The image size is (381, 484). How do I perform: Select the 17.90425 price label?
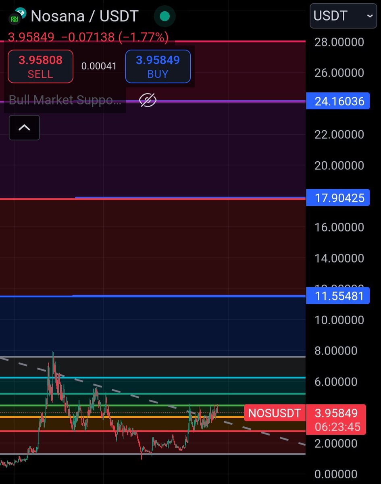(338, 198)
